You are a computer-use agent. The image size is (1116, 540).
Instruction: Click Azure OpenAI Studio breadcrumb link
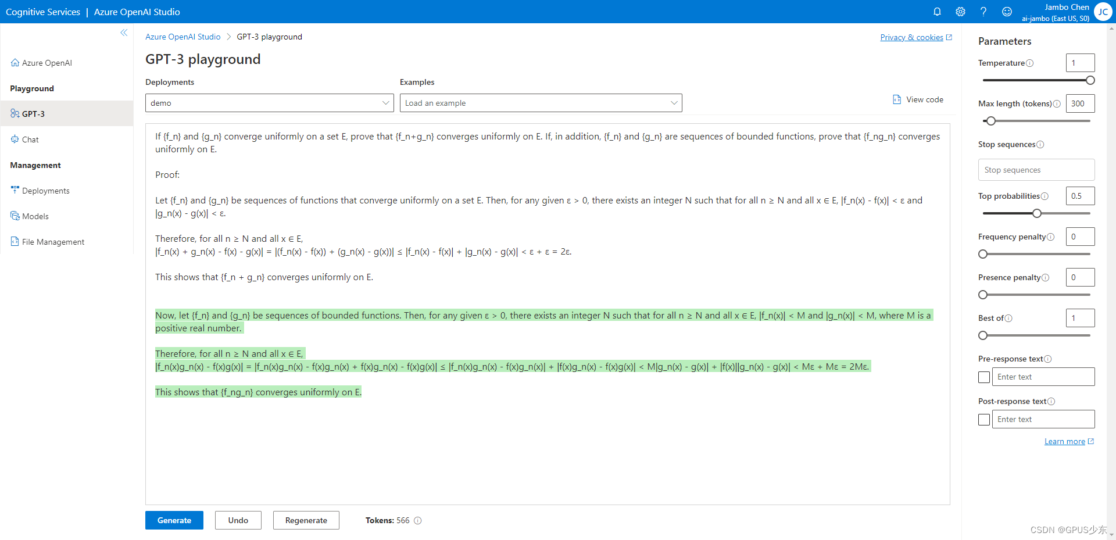click(x=183, y=37)
